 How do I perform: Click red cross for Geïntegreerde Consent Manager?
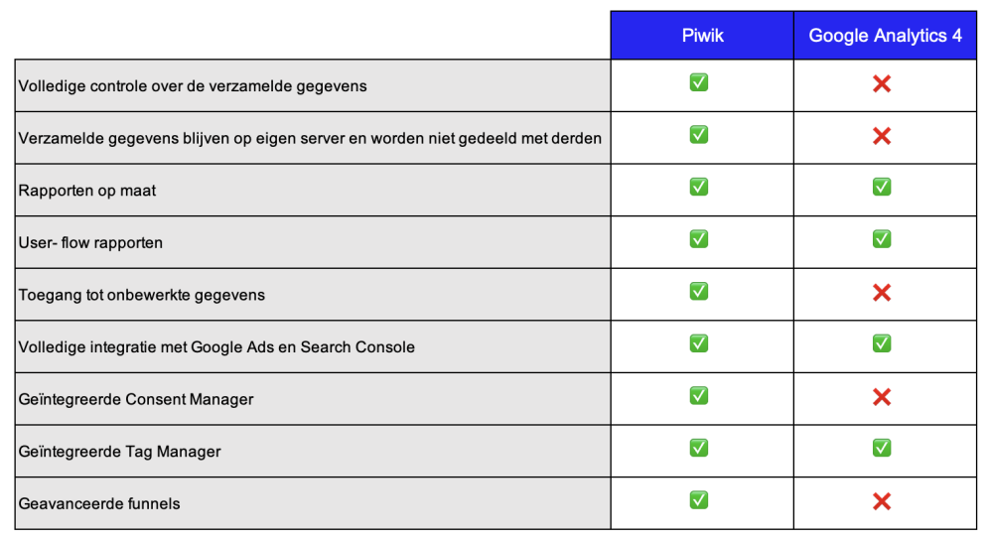[882, 397]
